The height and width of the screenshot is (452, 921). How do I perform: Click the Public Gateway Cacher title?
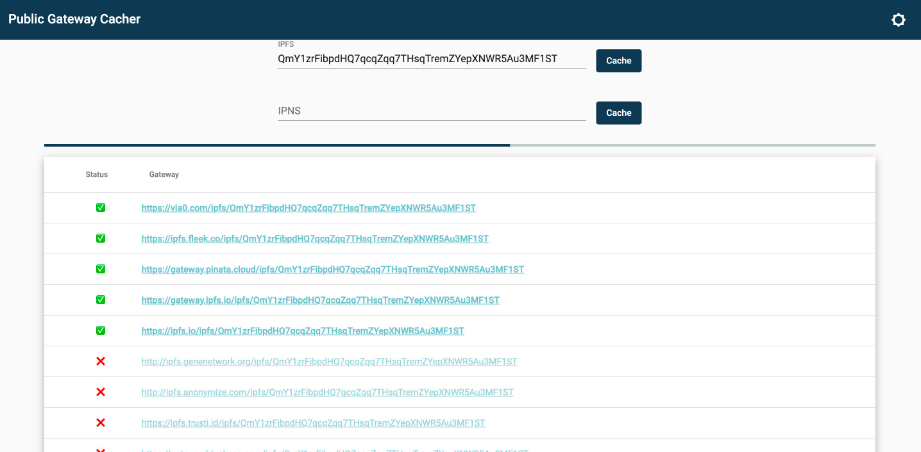[x=74, y=19]
